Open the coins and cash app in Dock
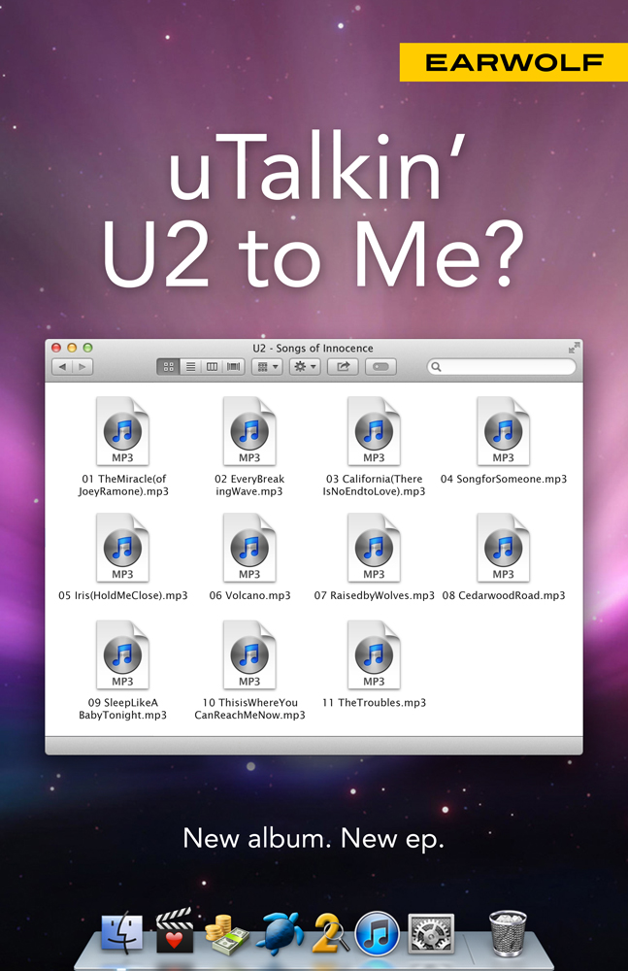Image resolution: width=628 pixels, height=971 pixels. click(x=227, y=933)
